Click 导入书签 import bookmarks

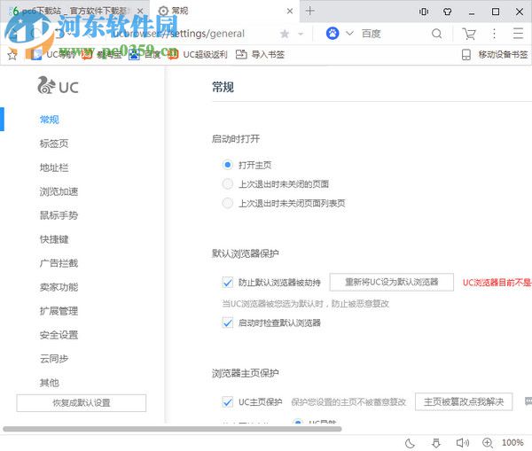[x=260, y=55]
